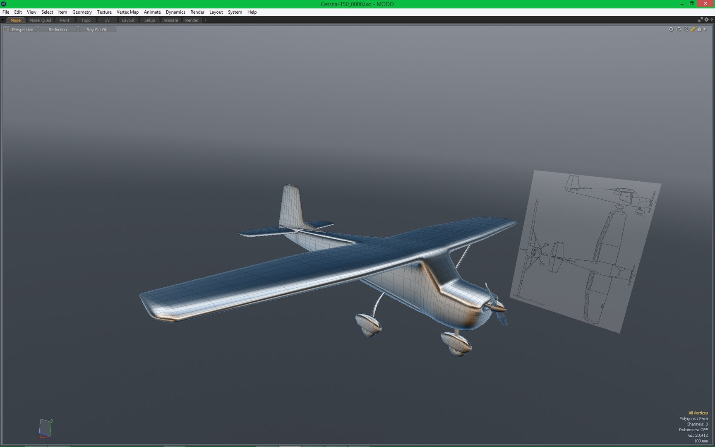715x447 pixels.
Task: Open the System menu
Action: tap(235, 12)
